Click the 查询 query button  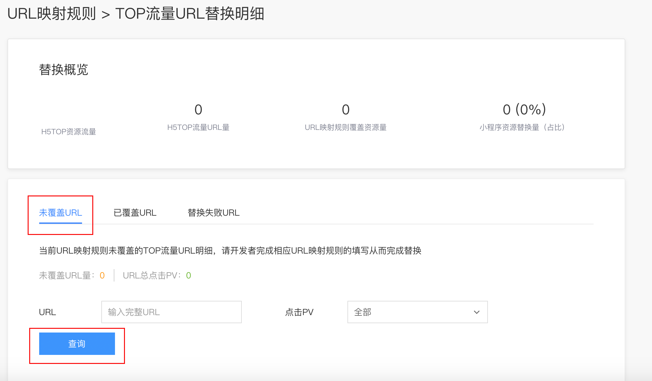click(x=77, y=343)
